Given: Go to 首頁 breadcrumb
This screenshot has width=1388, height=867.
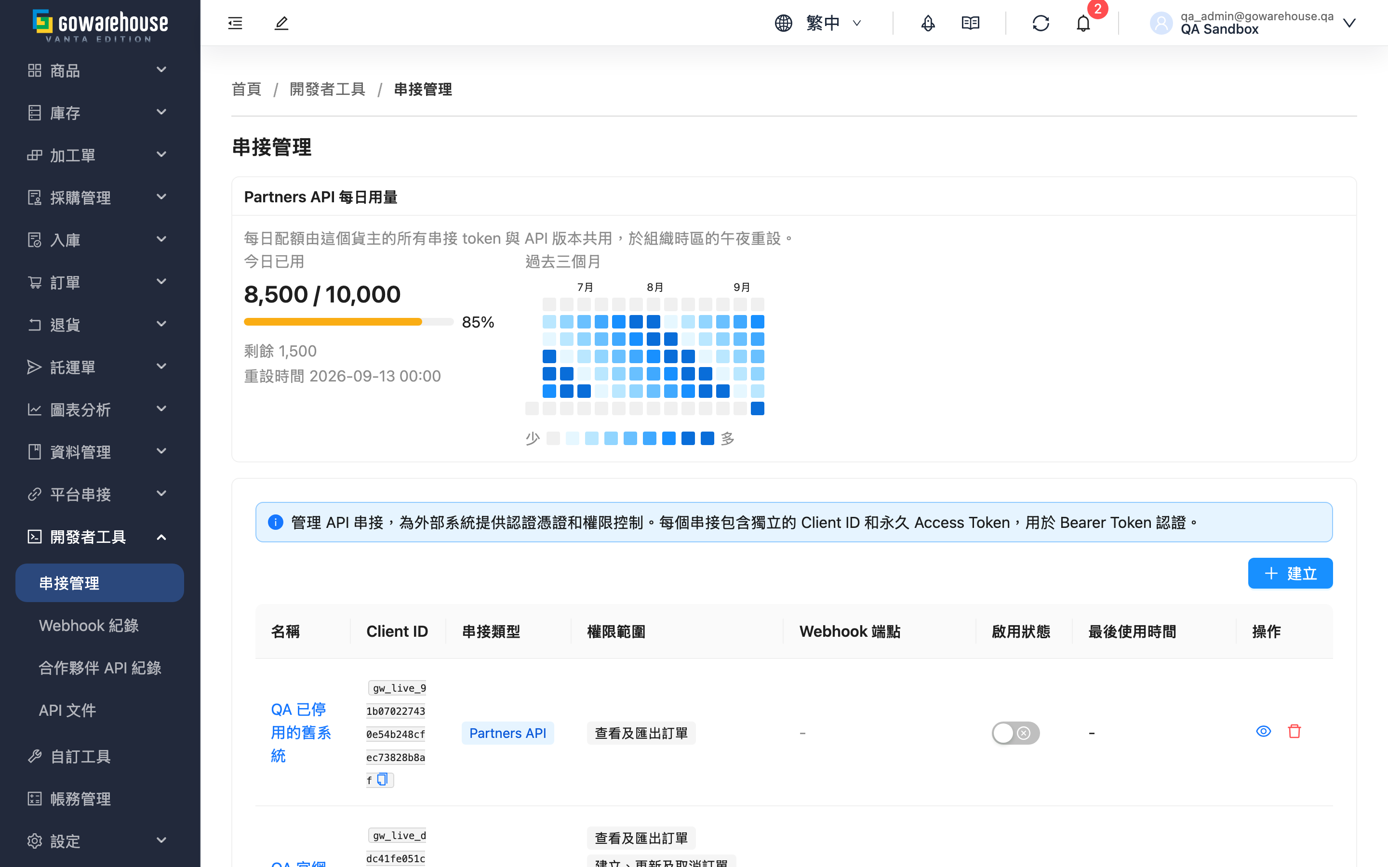Looking at the screenshot, I should pos(247,90).
